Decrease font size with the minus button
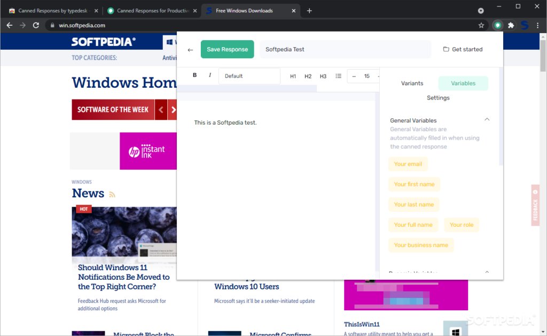The height and width of the screenshot is (336, 547). point(354,76)
